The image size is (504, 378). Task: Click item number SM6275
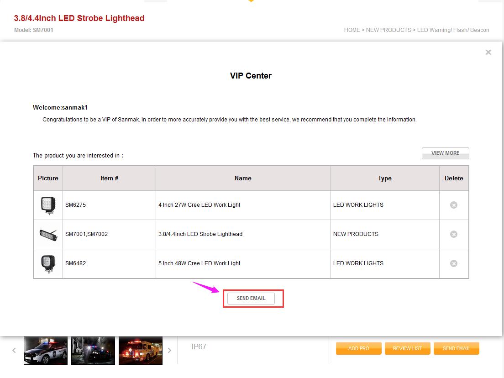tap(75, 205)
